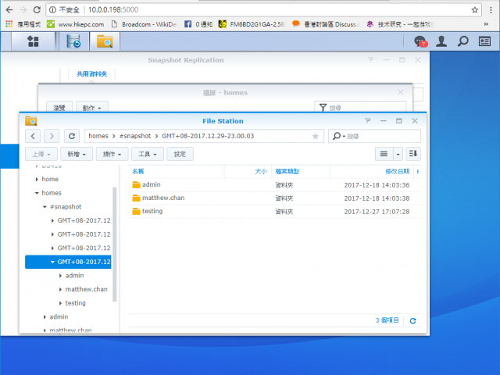Viewport: 500px width, 375px height.
Task: Collapse the selected GMT+08-2017.12 snapshot node
Action: (x=52, y=262)
